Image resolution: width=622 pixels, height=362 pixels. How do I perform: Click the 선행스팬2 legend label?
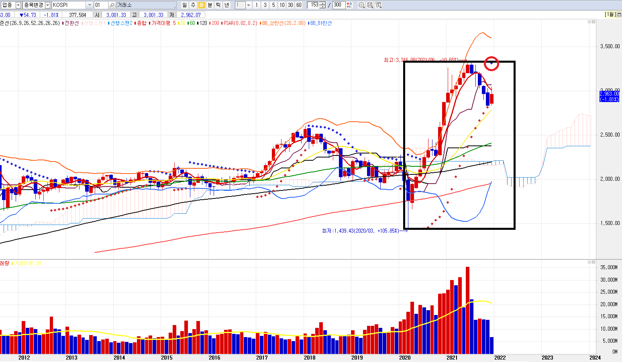(x=121, y=23)
